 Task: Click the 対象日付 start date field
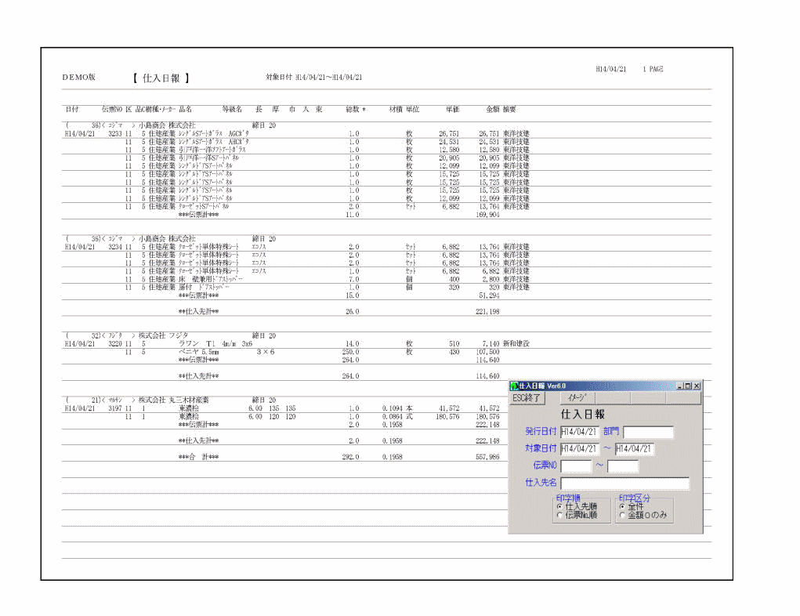pos(579,448)
